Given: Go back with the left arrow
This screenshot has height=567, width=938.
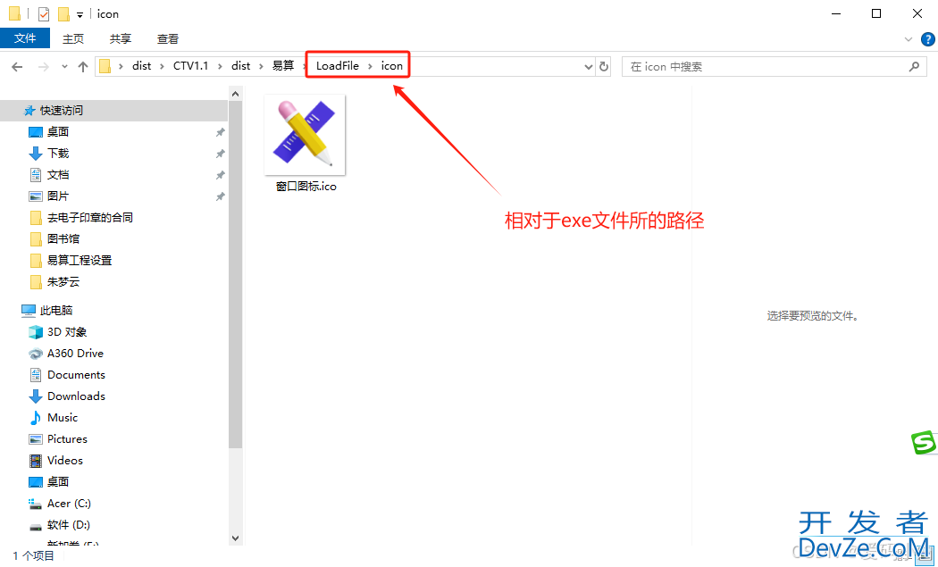Looking at the screenshot, I should click(x=17, y=66).
